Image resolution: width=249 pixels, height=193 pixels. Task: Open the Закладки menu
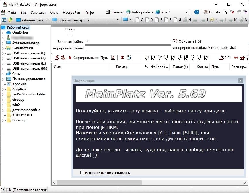(38, 12)
